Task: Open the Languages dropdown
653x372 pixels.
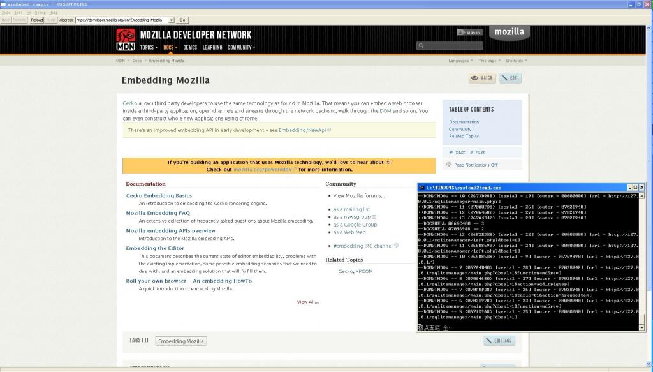Action: [459, 60]
